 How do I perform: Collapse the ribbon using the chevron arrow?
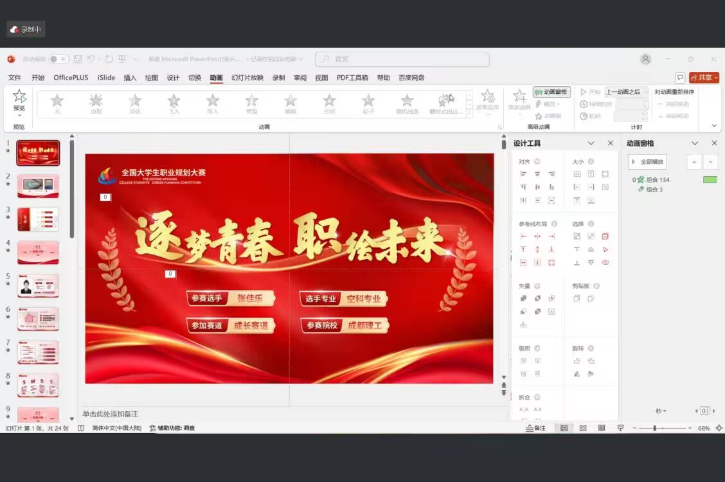point(714,126)
